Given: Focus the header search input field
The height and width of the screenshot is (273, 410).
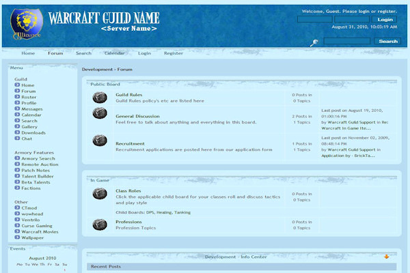Looking at the screenshot, I should pyautogui.click(x=347, y=41).
